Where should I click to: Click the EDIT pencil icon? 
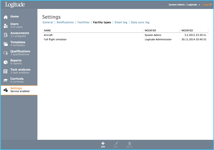point(116,143)
